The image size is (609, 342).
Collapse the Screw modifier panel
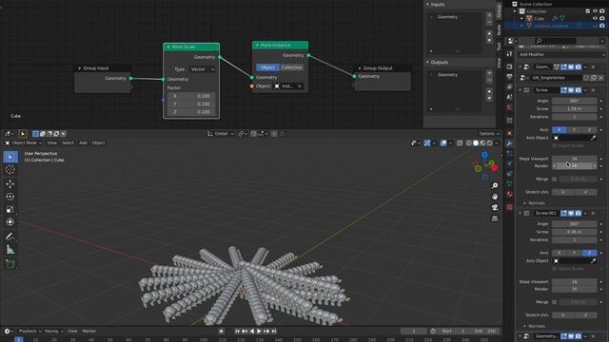pyautogui.click(x=521, y=90)
